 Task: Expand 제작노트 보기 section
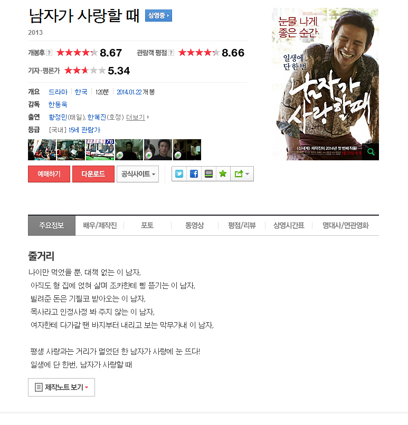[x=61, y=387]
